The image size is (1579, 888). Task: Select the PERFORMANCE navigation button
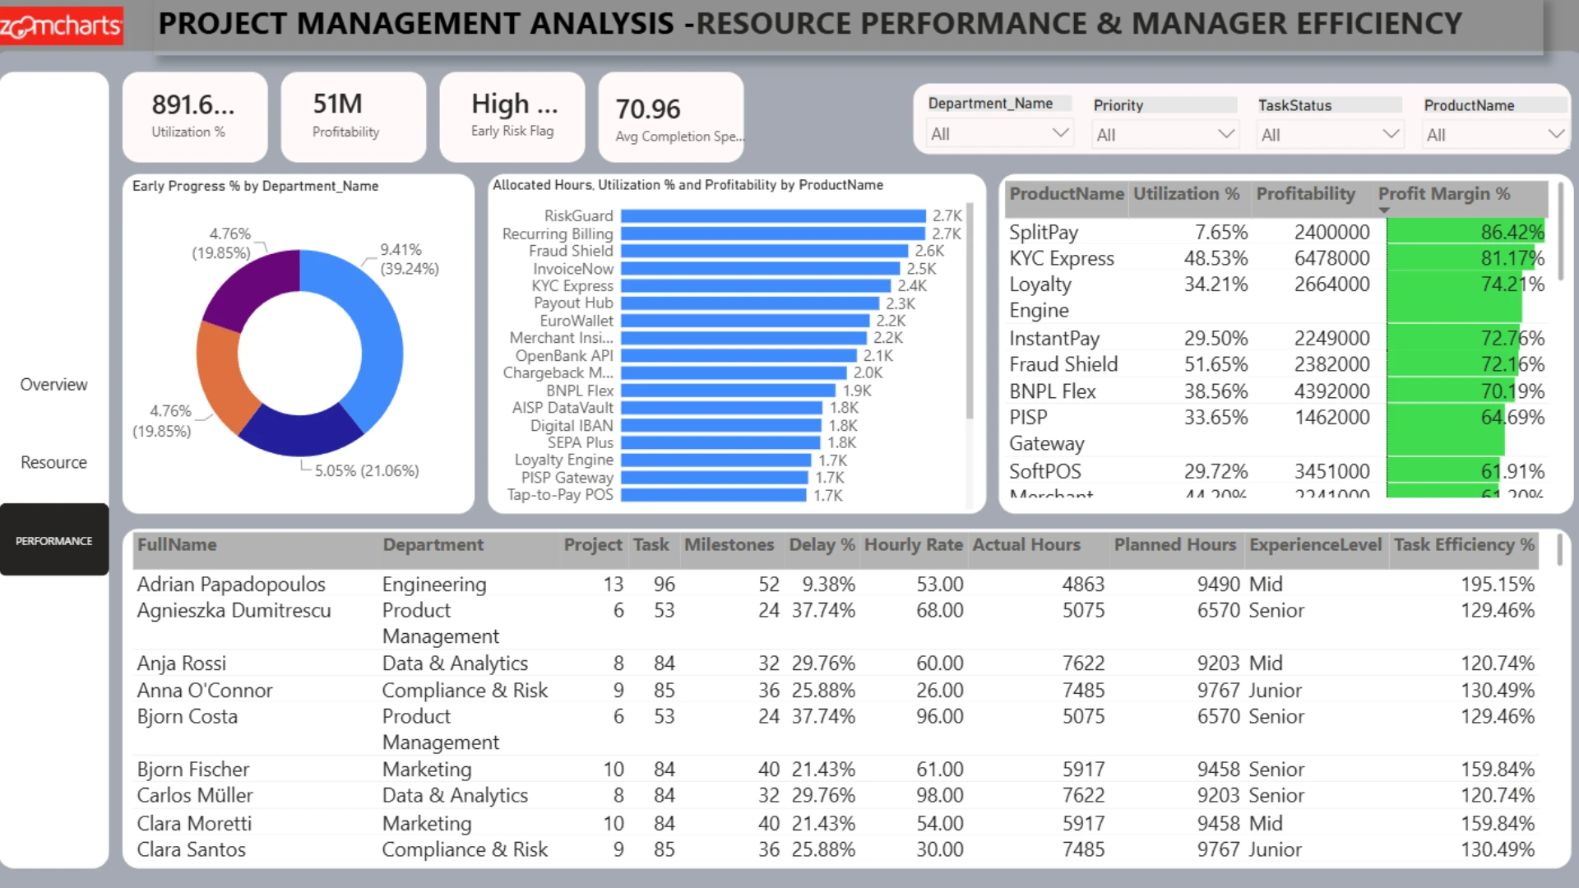pos(54,540)
